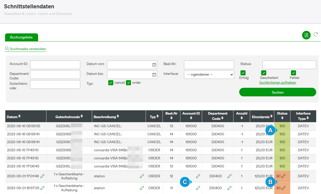Open the Listen und Übersicht breadcrumb
This screenshot has width=321, height=194.
coord(55,14)
